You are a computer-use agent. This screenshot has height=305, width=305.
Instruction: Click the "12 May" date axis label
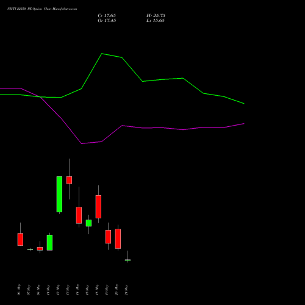(x=58, y=290)
